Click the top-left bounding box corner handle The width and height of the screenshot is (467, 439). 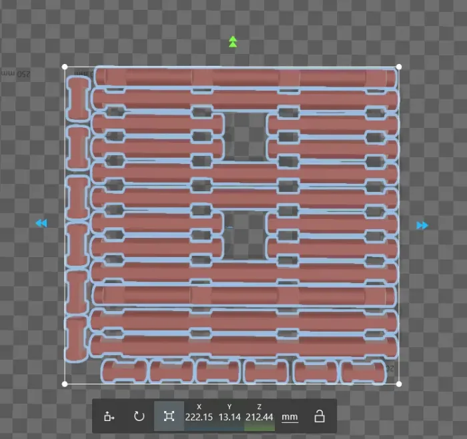coord(65,67)
